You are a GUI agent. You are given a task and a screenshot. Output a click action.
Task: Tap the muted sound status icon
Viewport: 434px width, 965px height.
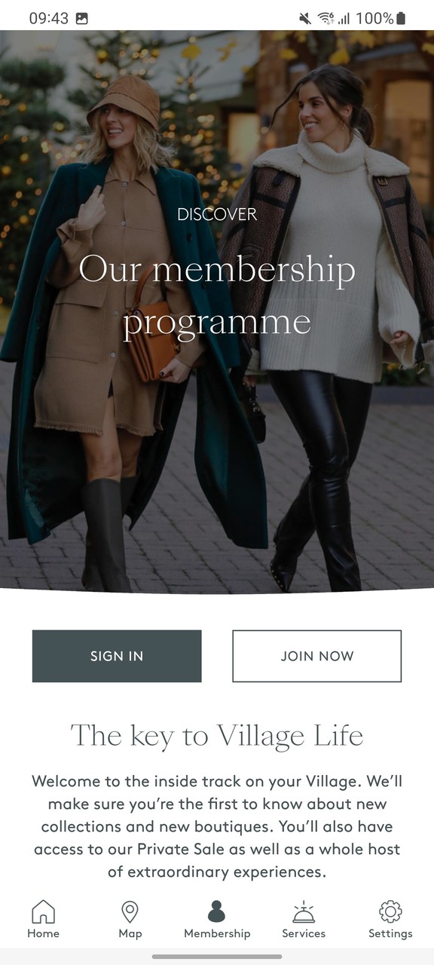click(x=305, y=18)
